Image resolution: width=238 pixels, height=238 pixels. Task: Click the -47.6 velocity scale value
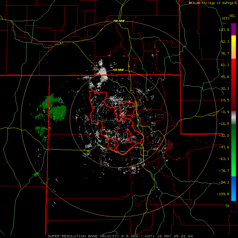coord(224,147)
